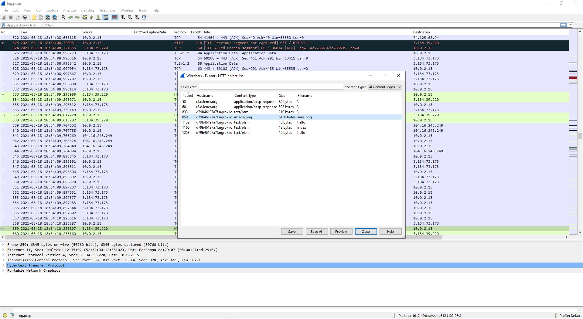Click the open capture file folder icon

pyautogui.click(x=34, y=17)
